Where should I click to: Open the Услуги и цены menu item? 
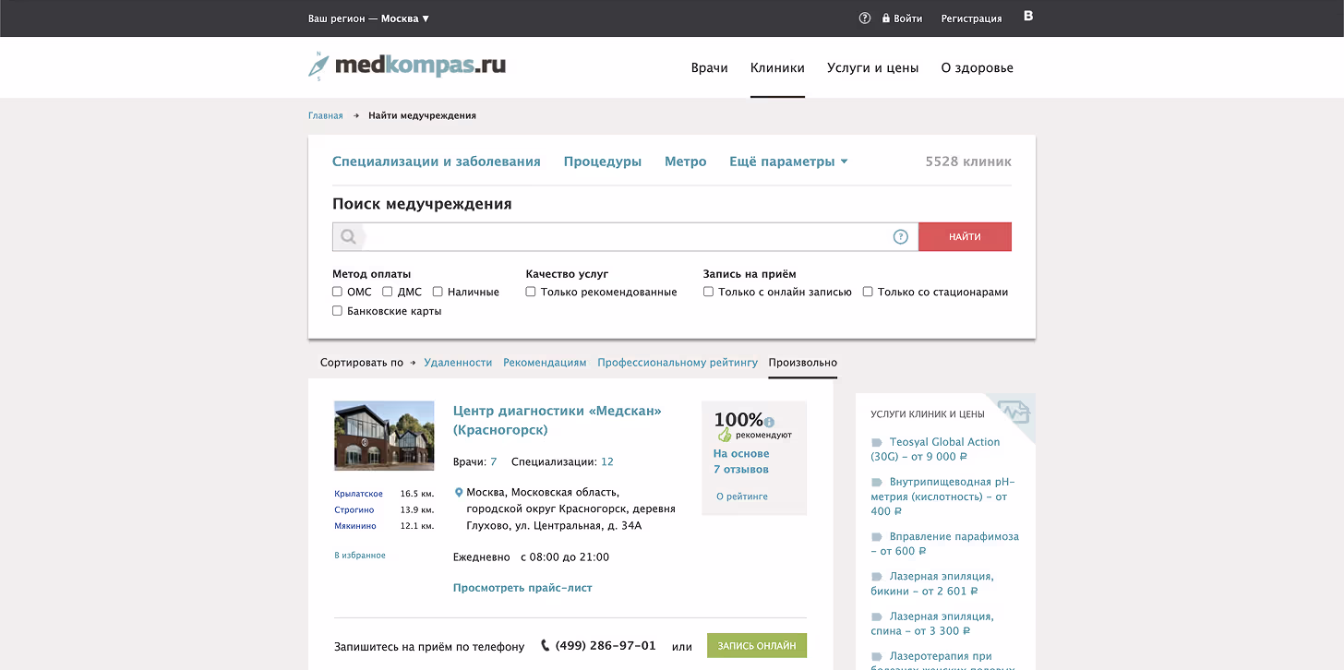click(x=873, y=67)
